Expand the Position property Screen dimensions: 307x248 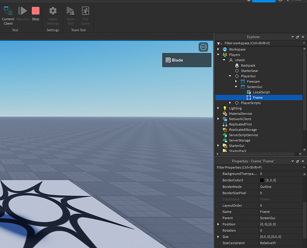tap(218, 224)
